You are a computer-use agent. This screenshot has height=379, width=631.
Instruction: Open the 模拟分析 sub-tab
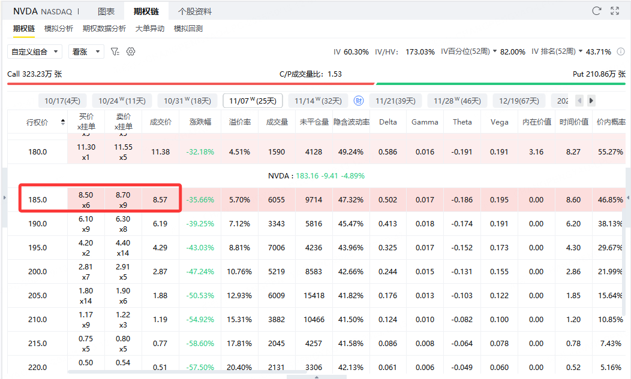(59, 29)
